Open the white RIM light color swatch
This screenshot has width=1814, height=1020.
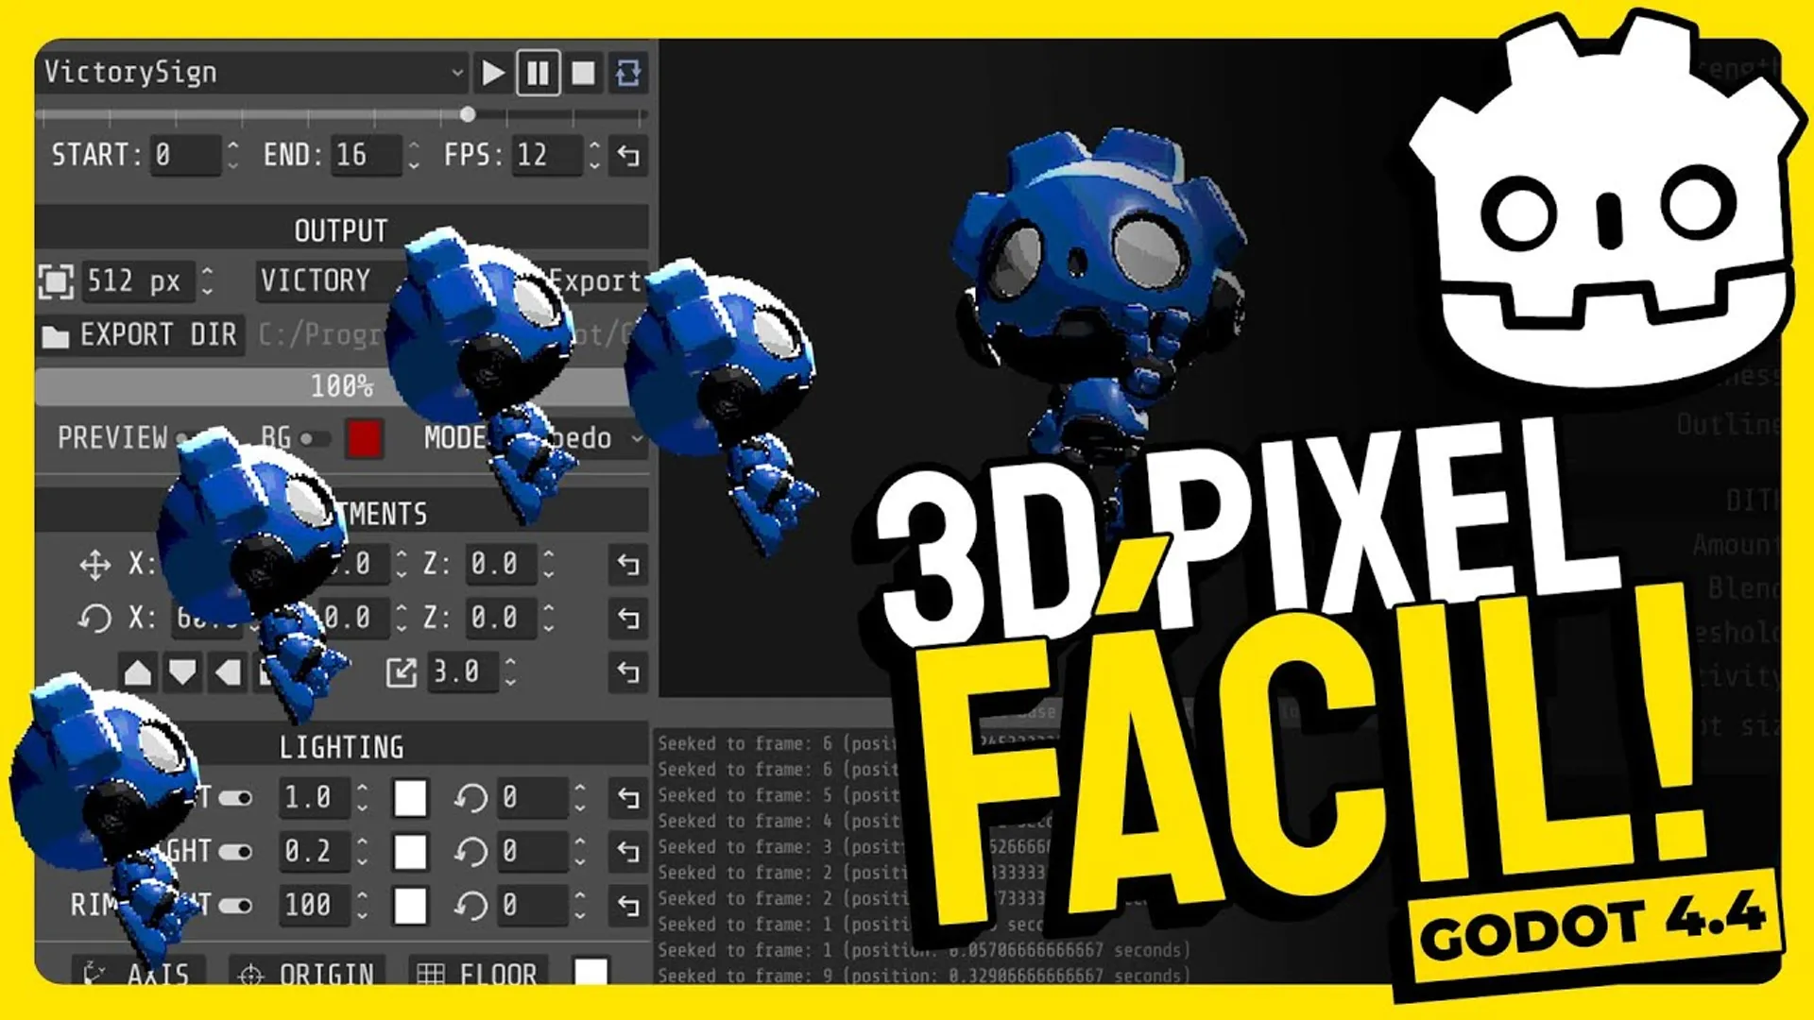pyautogui.click(x=410, y=906)
